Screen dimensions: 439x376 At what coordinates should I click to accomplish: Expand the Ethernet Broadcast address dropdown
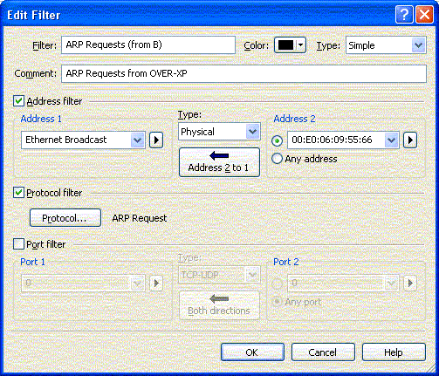coord(137,140)
